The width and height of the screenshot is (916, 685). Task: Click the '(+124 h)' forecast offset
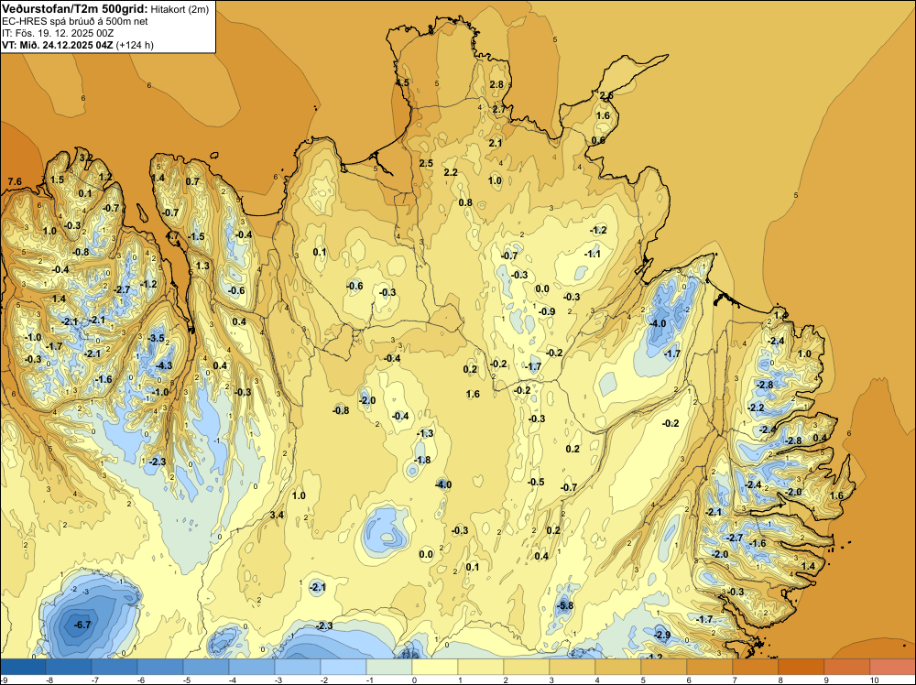coord(135,45)
